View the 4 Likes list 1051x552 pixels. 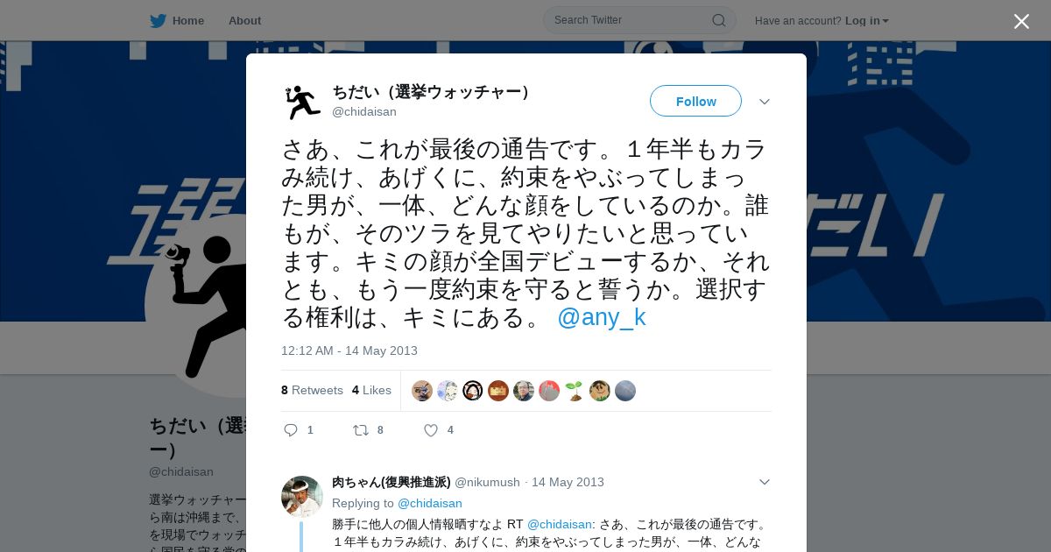[x=371, y=390]
